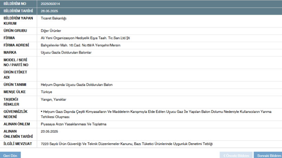The width and height of the screenshot is (282, 158).
Task: Click the Geri Dön button
Action: tap(10, 155)
